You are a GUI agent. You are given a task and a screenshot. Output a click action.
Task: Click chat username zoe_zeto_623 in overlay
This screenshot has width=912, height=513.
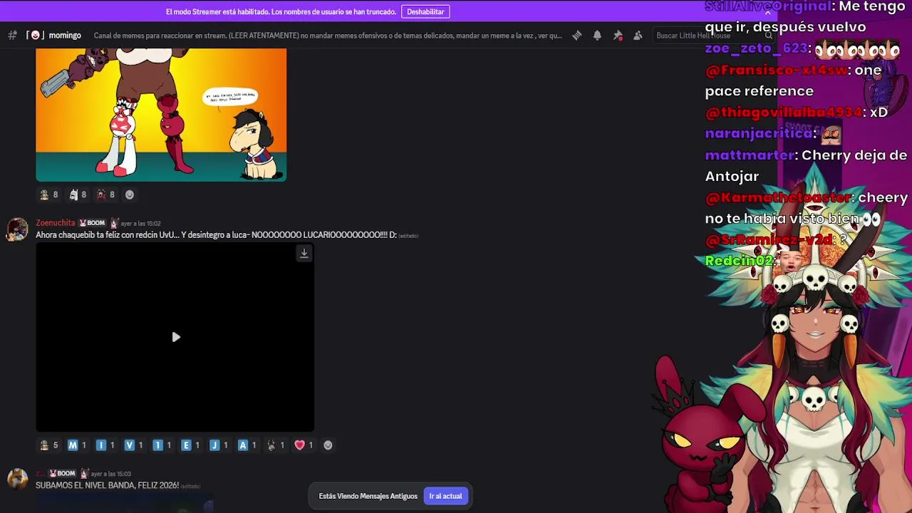click(757, 48)
